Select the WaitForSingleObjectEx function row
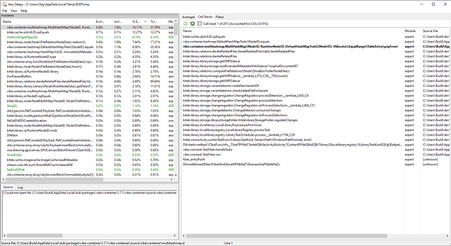 click(x=88, y=37)
